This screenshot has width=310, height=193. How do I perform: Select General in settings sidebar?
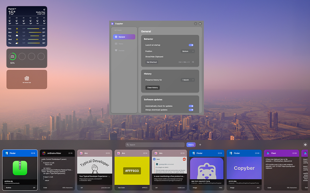[124, 37]
